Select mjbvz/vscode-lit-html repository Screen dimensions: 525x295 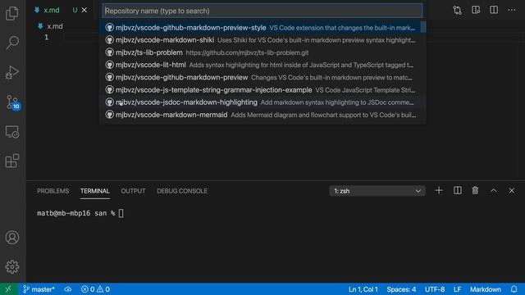[x=262, y=65]
